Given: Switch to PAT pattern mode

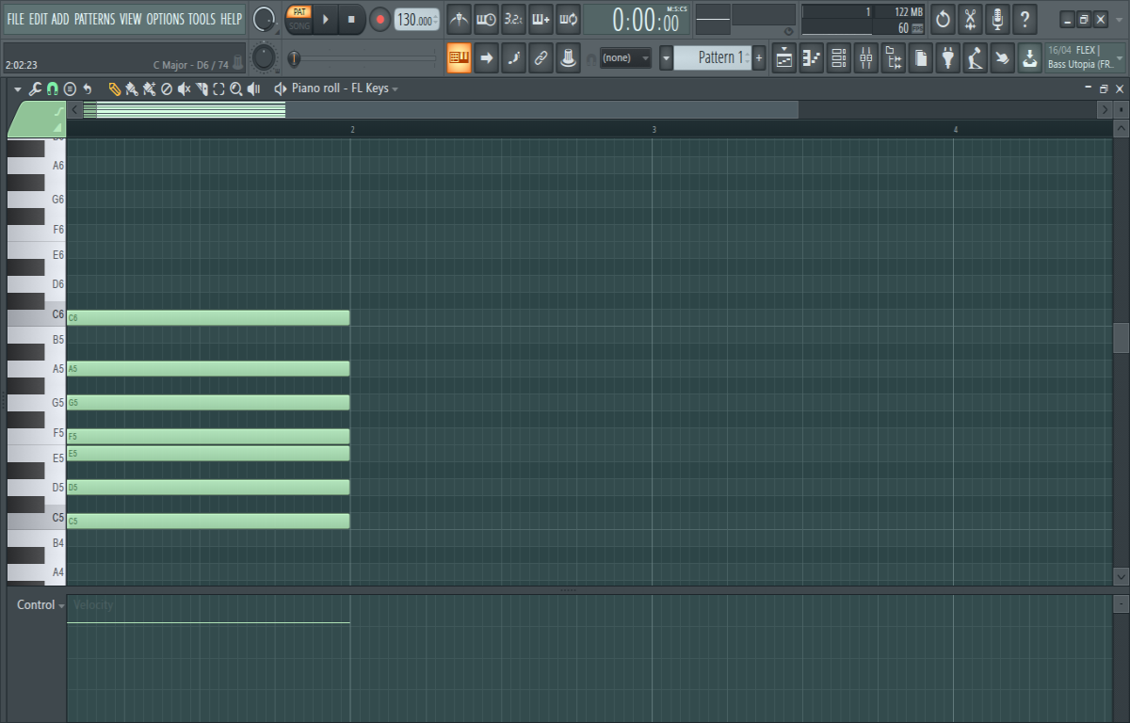Looking at the screenshot, I should tap(299, 12).
